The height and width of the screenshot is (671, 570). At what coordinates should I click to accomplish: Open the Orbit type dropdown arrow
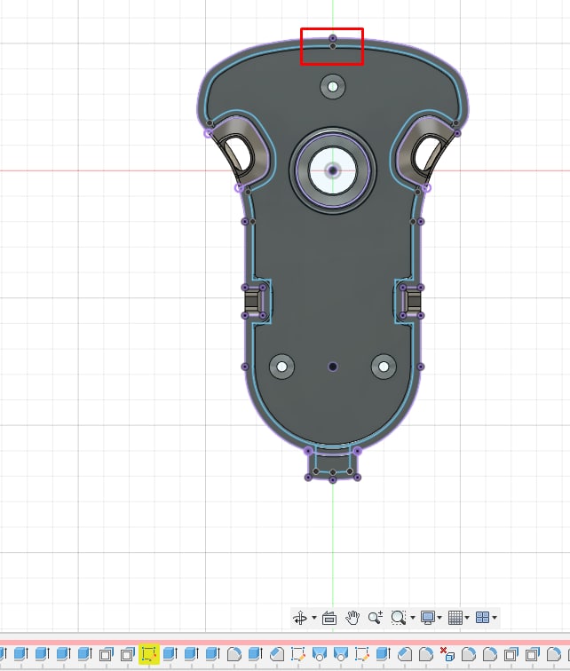click(314, 618)
